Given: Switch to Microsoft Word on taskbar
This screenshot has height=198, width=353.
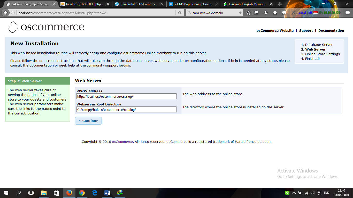Looking at the screenshot, I should [x=107, y=193].
